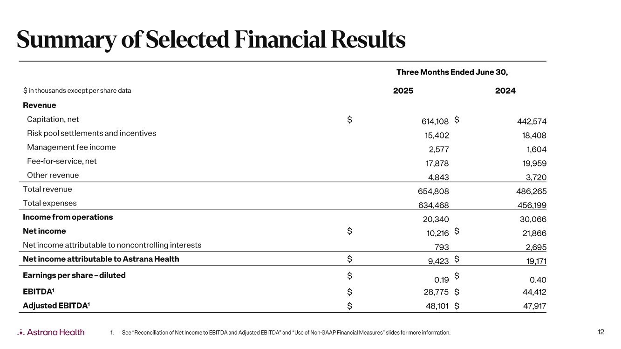Select Net income attributable to Astrana Health
Viewport: 621px width, 349px height.
tap(101, 259)
